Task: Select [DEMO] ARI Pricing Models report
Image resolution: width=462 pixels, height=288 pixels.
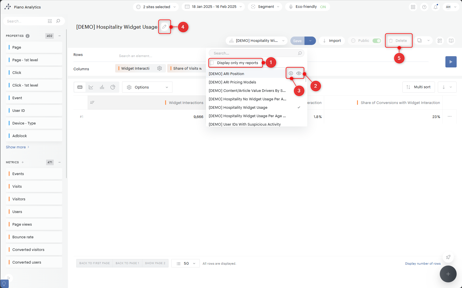Action: [232, 82]
